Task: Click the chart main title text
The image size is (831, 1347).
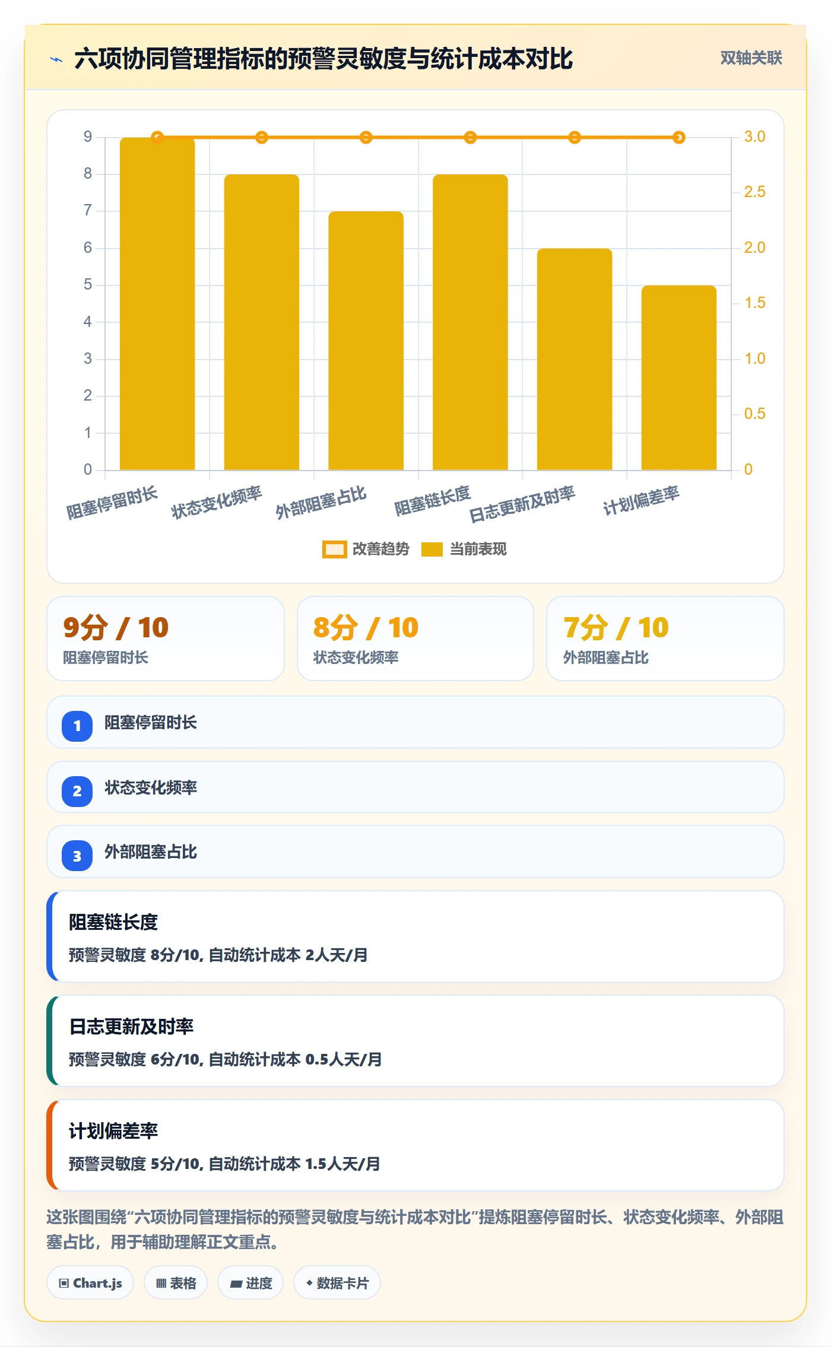Action: tap(323, 59)
